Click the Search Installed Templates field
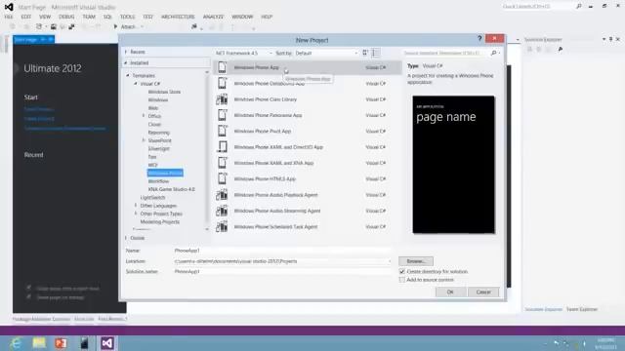Screen dimensions: 625x351 tap(445, 53)
